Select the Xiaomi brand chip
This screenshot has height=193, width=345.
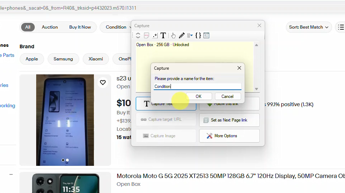point(96,59)
